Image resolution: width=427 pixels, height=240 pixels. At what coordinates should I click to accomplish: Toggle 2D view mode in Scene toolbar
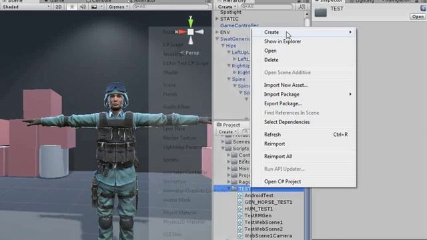pyautogui.click(x=59, y=7)
